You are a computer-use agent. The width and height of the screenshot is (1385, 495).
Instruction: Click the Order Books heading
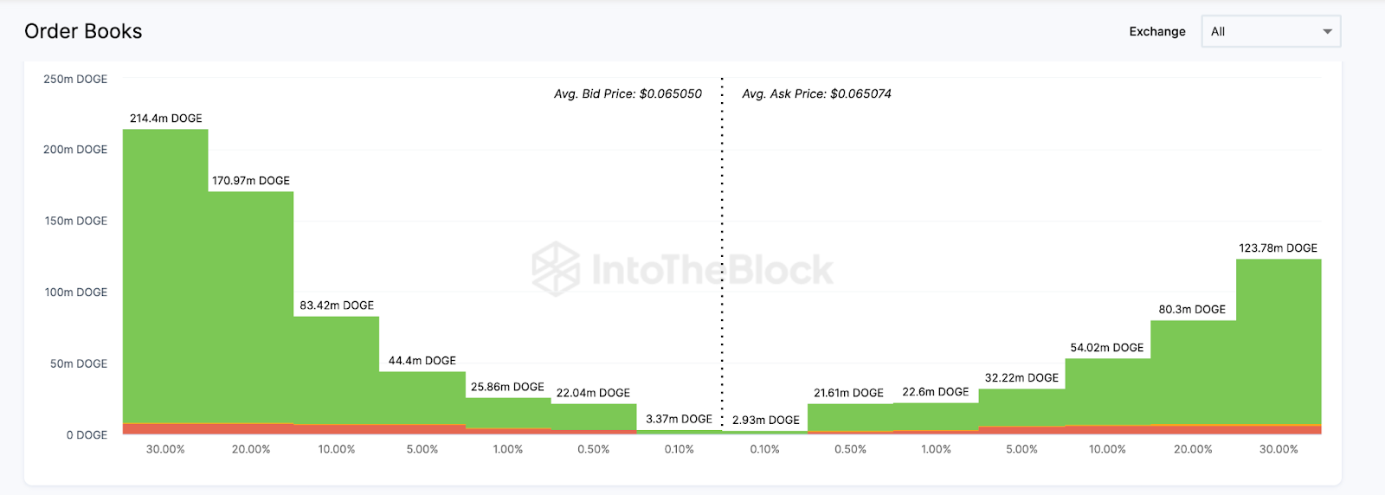pos(83,31)
